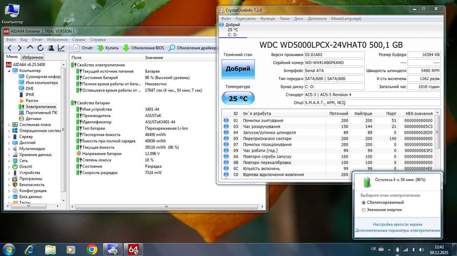Open AIDA64 Отчёт menu
Image resolution: width=457 pixels, height=256 pixels.
37,40
